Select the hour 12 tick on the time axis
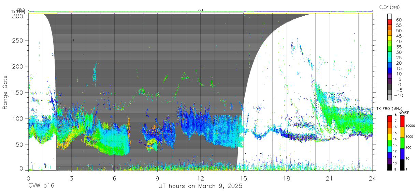419x193 pixels. [x=201, y=178]
